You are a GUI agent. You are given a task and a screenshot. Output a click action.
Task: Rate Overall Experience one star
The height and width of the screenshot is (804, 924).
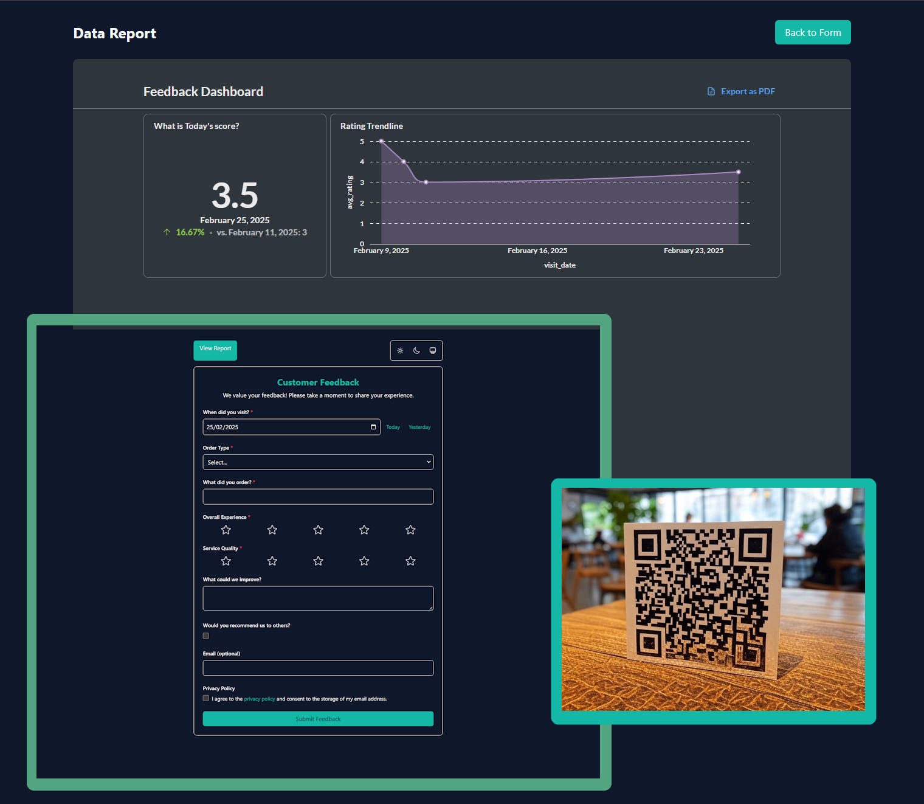click(x=226, y=530)
